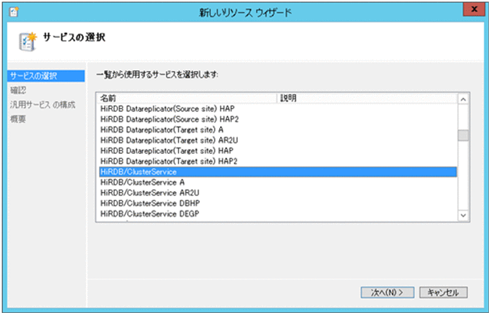Click the service list scroll down arrow
The image size is (491, 315).
tap(463, 215)
